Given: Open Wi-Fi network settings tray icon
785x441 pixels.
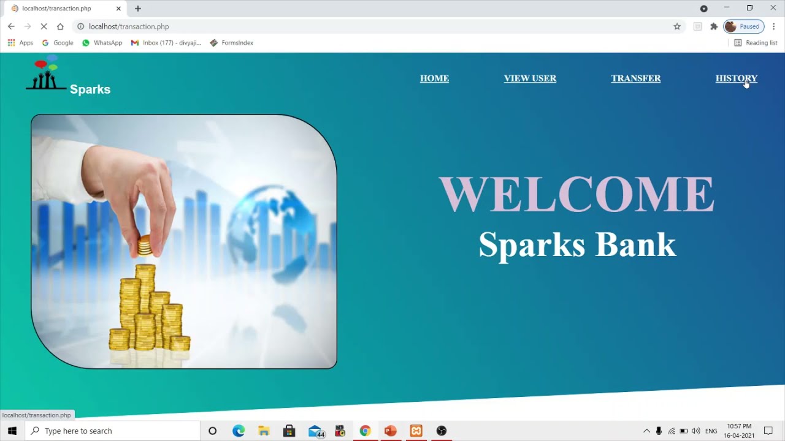Looking at the screenshot, I should pyautogui.click(x=672, y=431).
